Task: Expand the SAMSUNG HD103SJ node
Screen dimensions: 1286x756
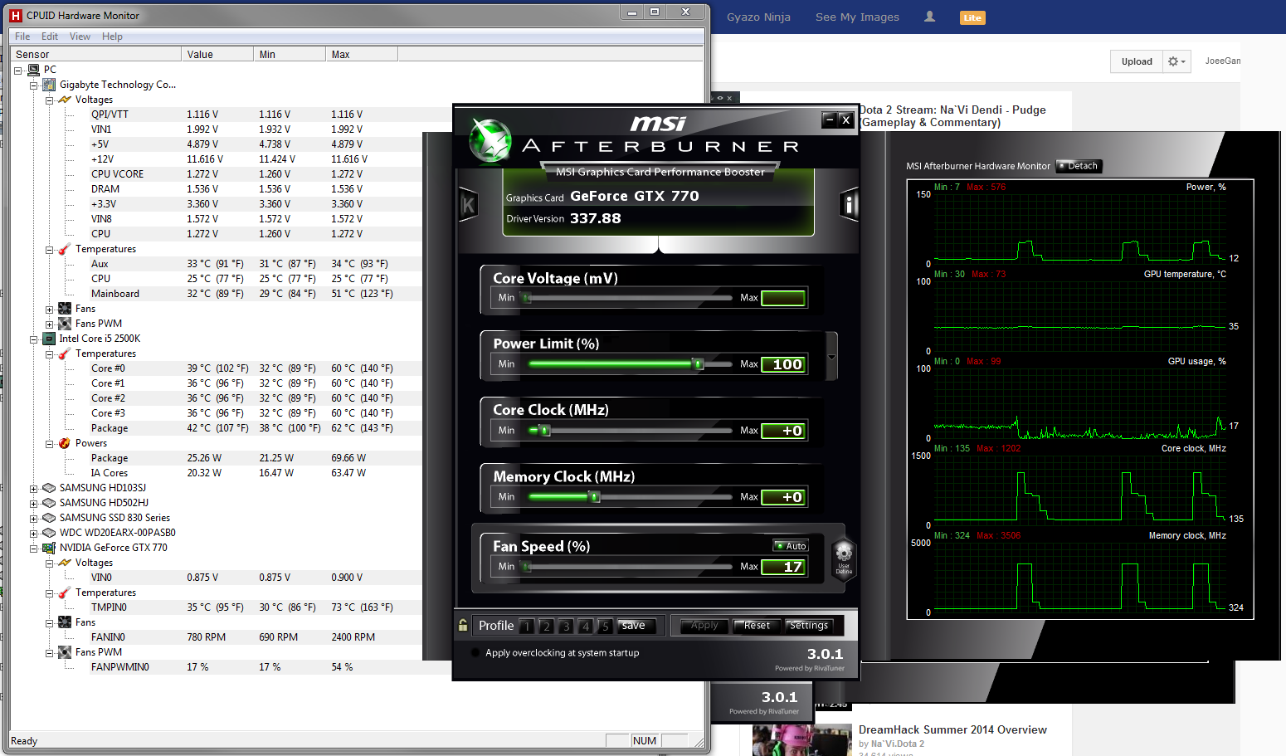Action: tap(33, 488)
